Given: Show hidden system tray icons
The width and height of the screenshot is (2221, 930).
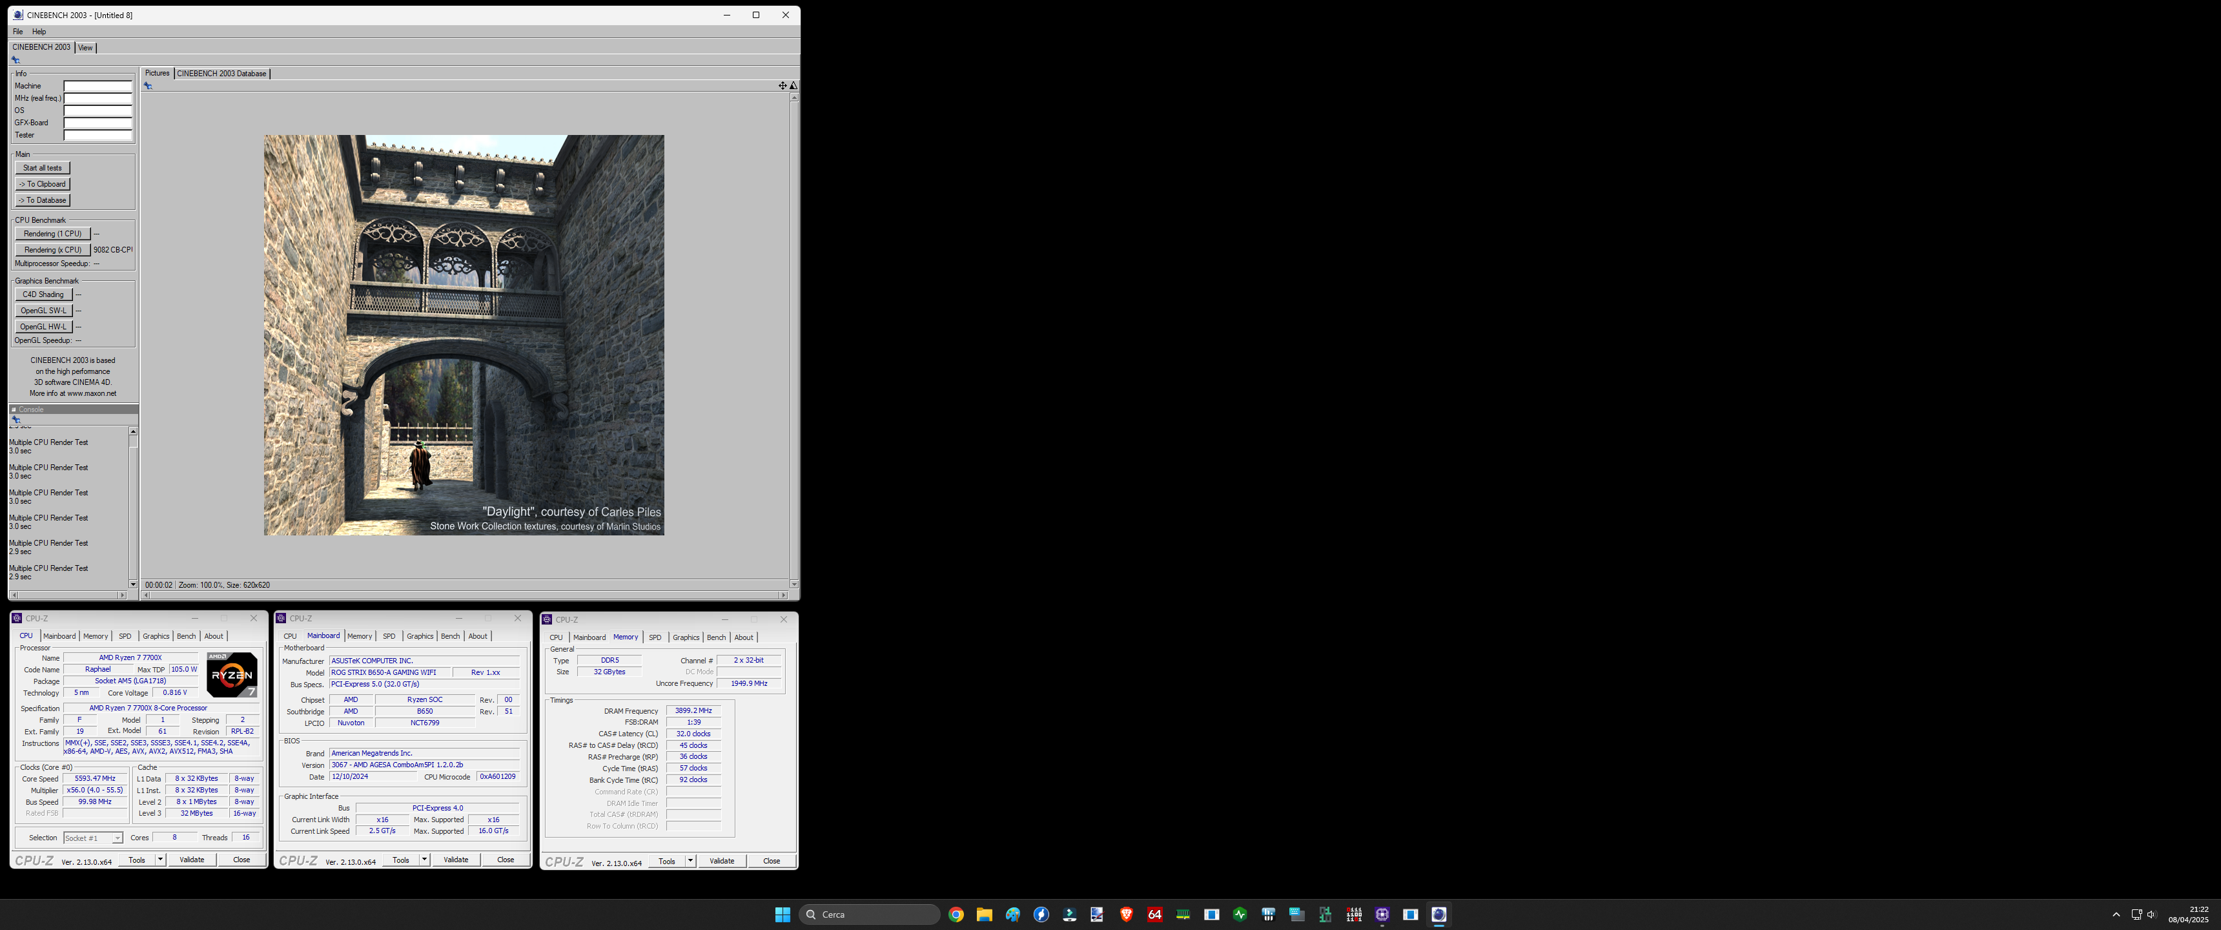Looking at the screenshot, I should (2116, 914).
